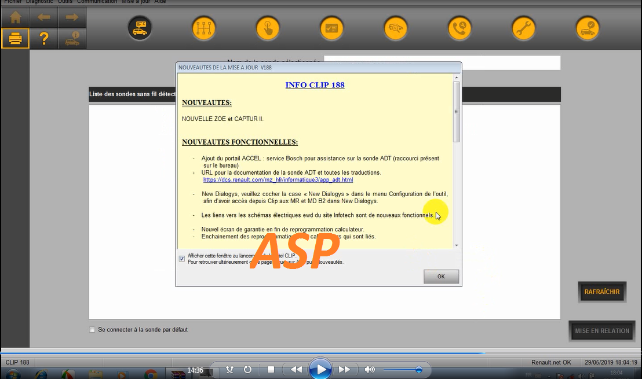The width and height of the screenshot is (642, 379).
Task: Click the RAFRAÎCHIR button
Action: click(602, 292)
